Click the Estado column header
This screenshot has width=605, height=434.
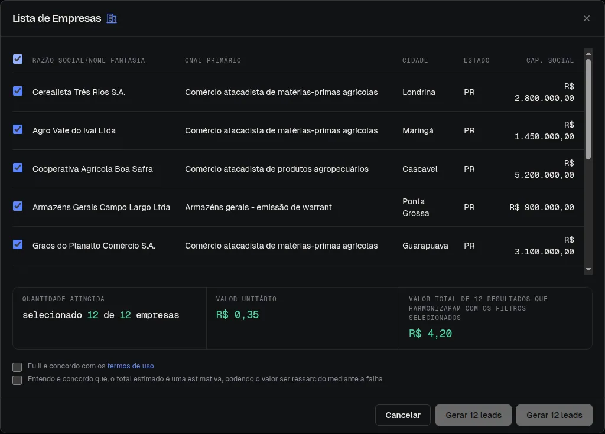pos(477,60)
